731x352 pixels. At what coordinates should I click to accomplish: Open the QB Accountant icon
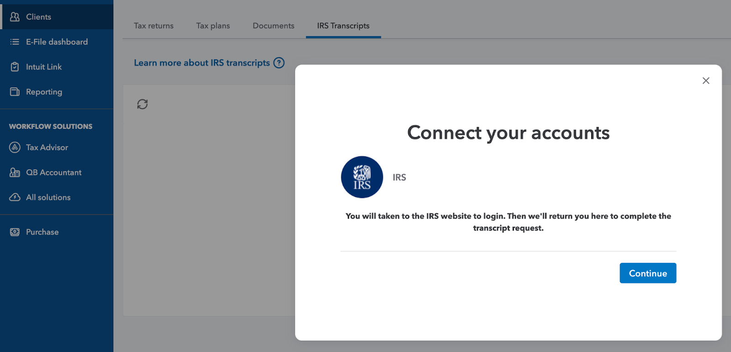tap(15, 172)
